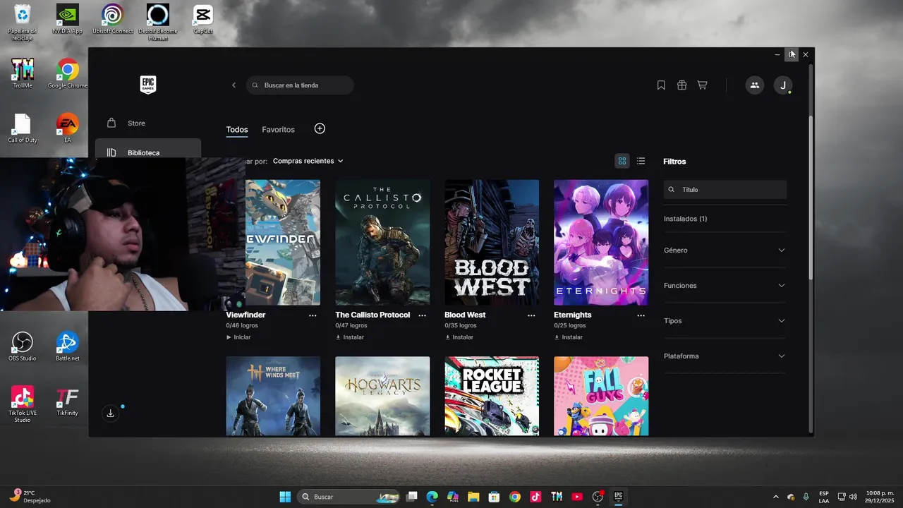Open The Callisto Protocol options menu
903x508 pixels.
coord(422,315)
